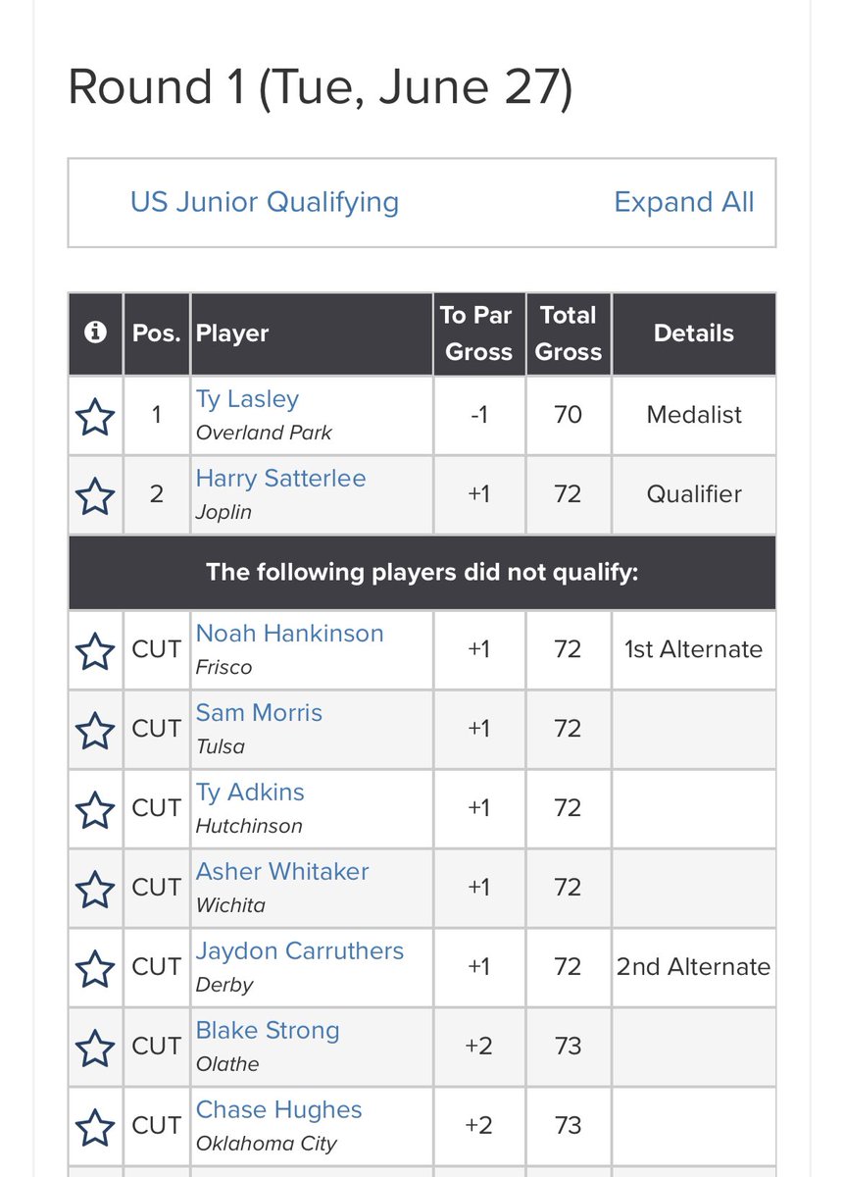Mark Sam Morris with the star icon
The image size is (844, 1177).
(x=95, y=731)
